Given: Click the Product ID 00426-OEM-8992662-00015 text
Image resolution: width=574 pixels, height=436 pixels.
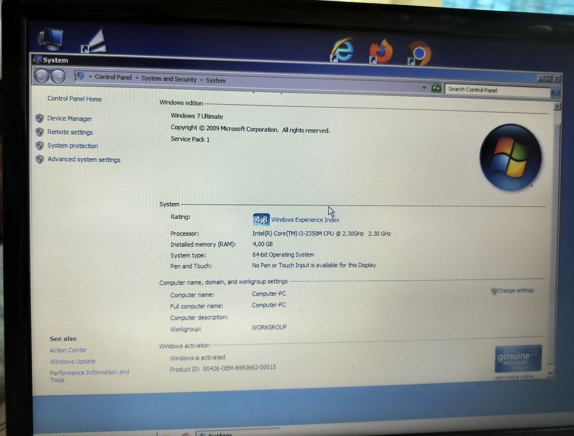Looking at the screenshot, I should coord(223,368).
